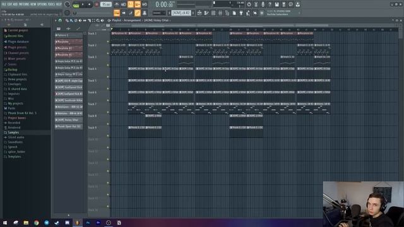Adjust the master volume slider
Image resolution: width=404 pixels, height=227 pixels.
[68, 4]
